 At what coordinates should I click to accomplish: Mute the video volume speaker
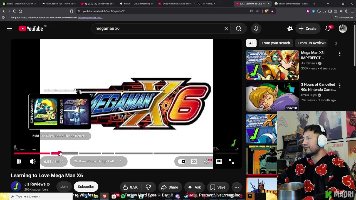pos(33,161)
